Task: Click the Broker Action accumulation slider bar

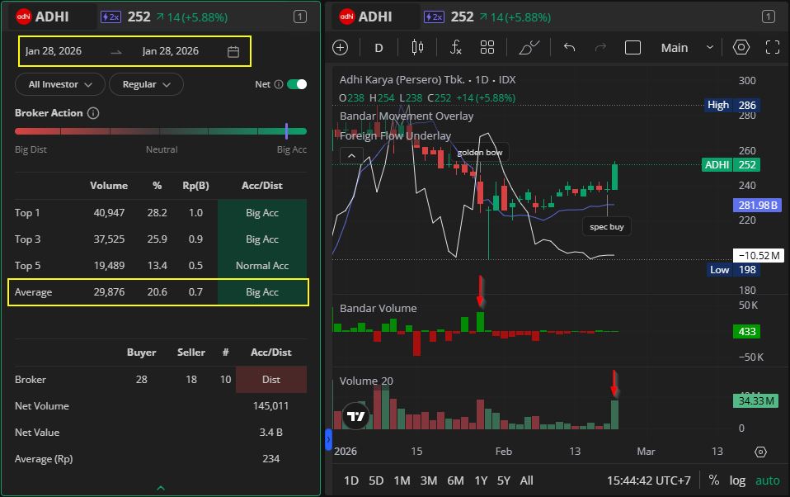Action: coord(161,131)
